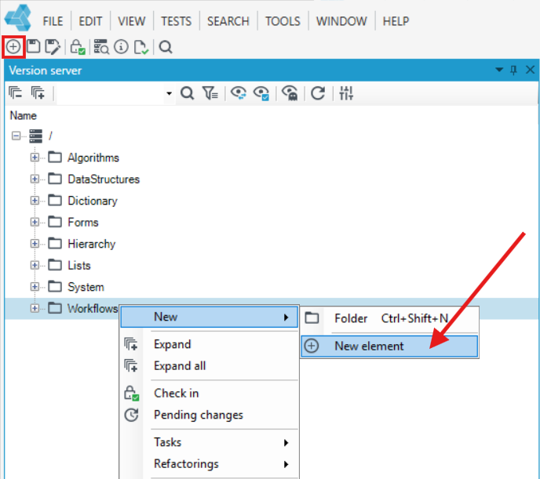Click the search magnifier in Version server panel

[x=188, y=93]
